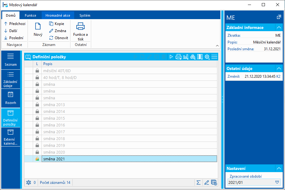
Task: Open the Seznam list sidebar page
Action: [11, 60]
